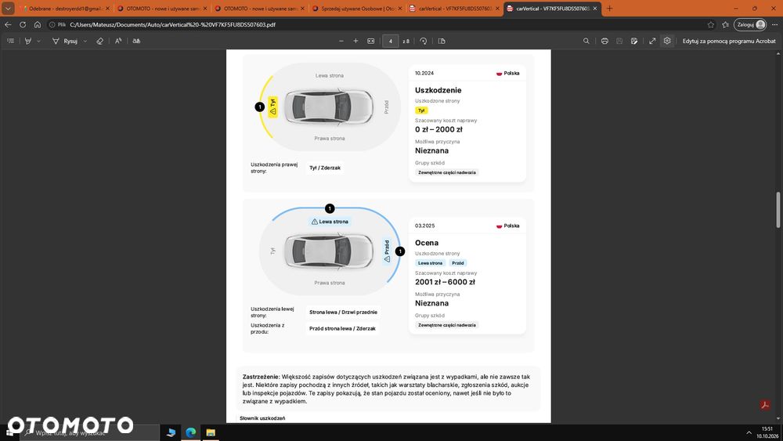
Task: Open the tab actions dropdown at top left
Action: (8, 9)
